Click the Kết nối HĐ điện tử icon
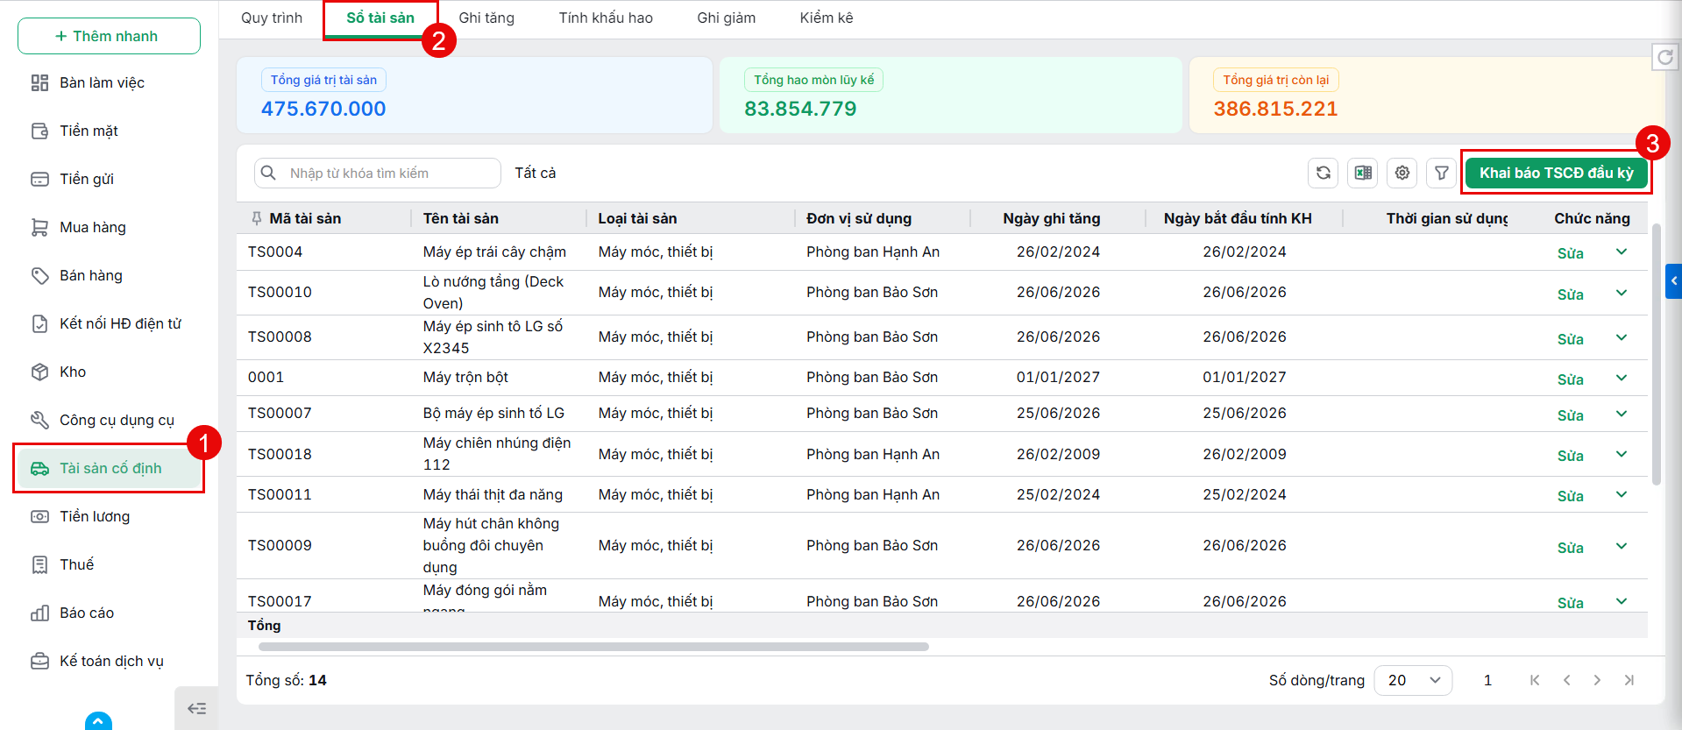 (x=39, y=323)
